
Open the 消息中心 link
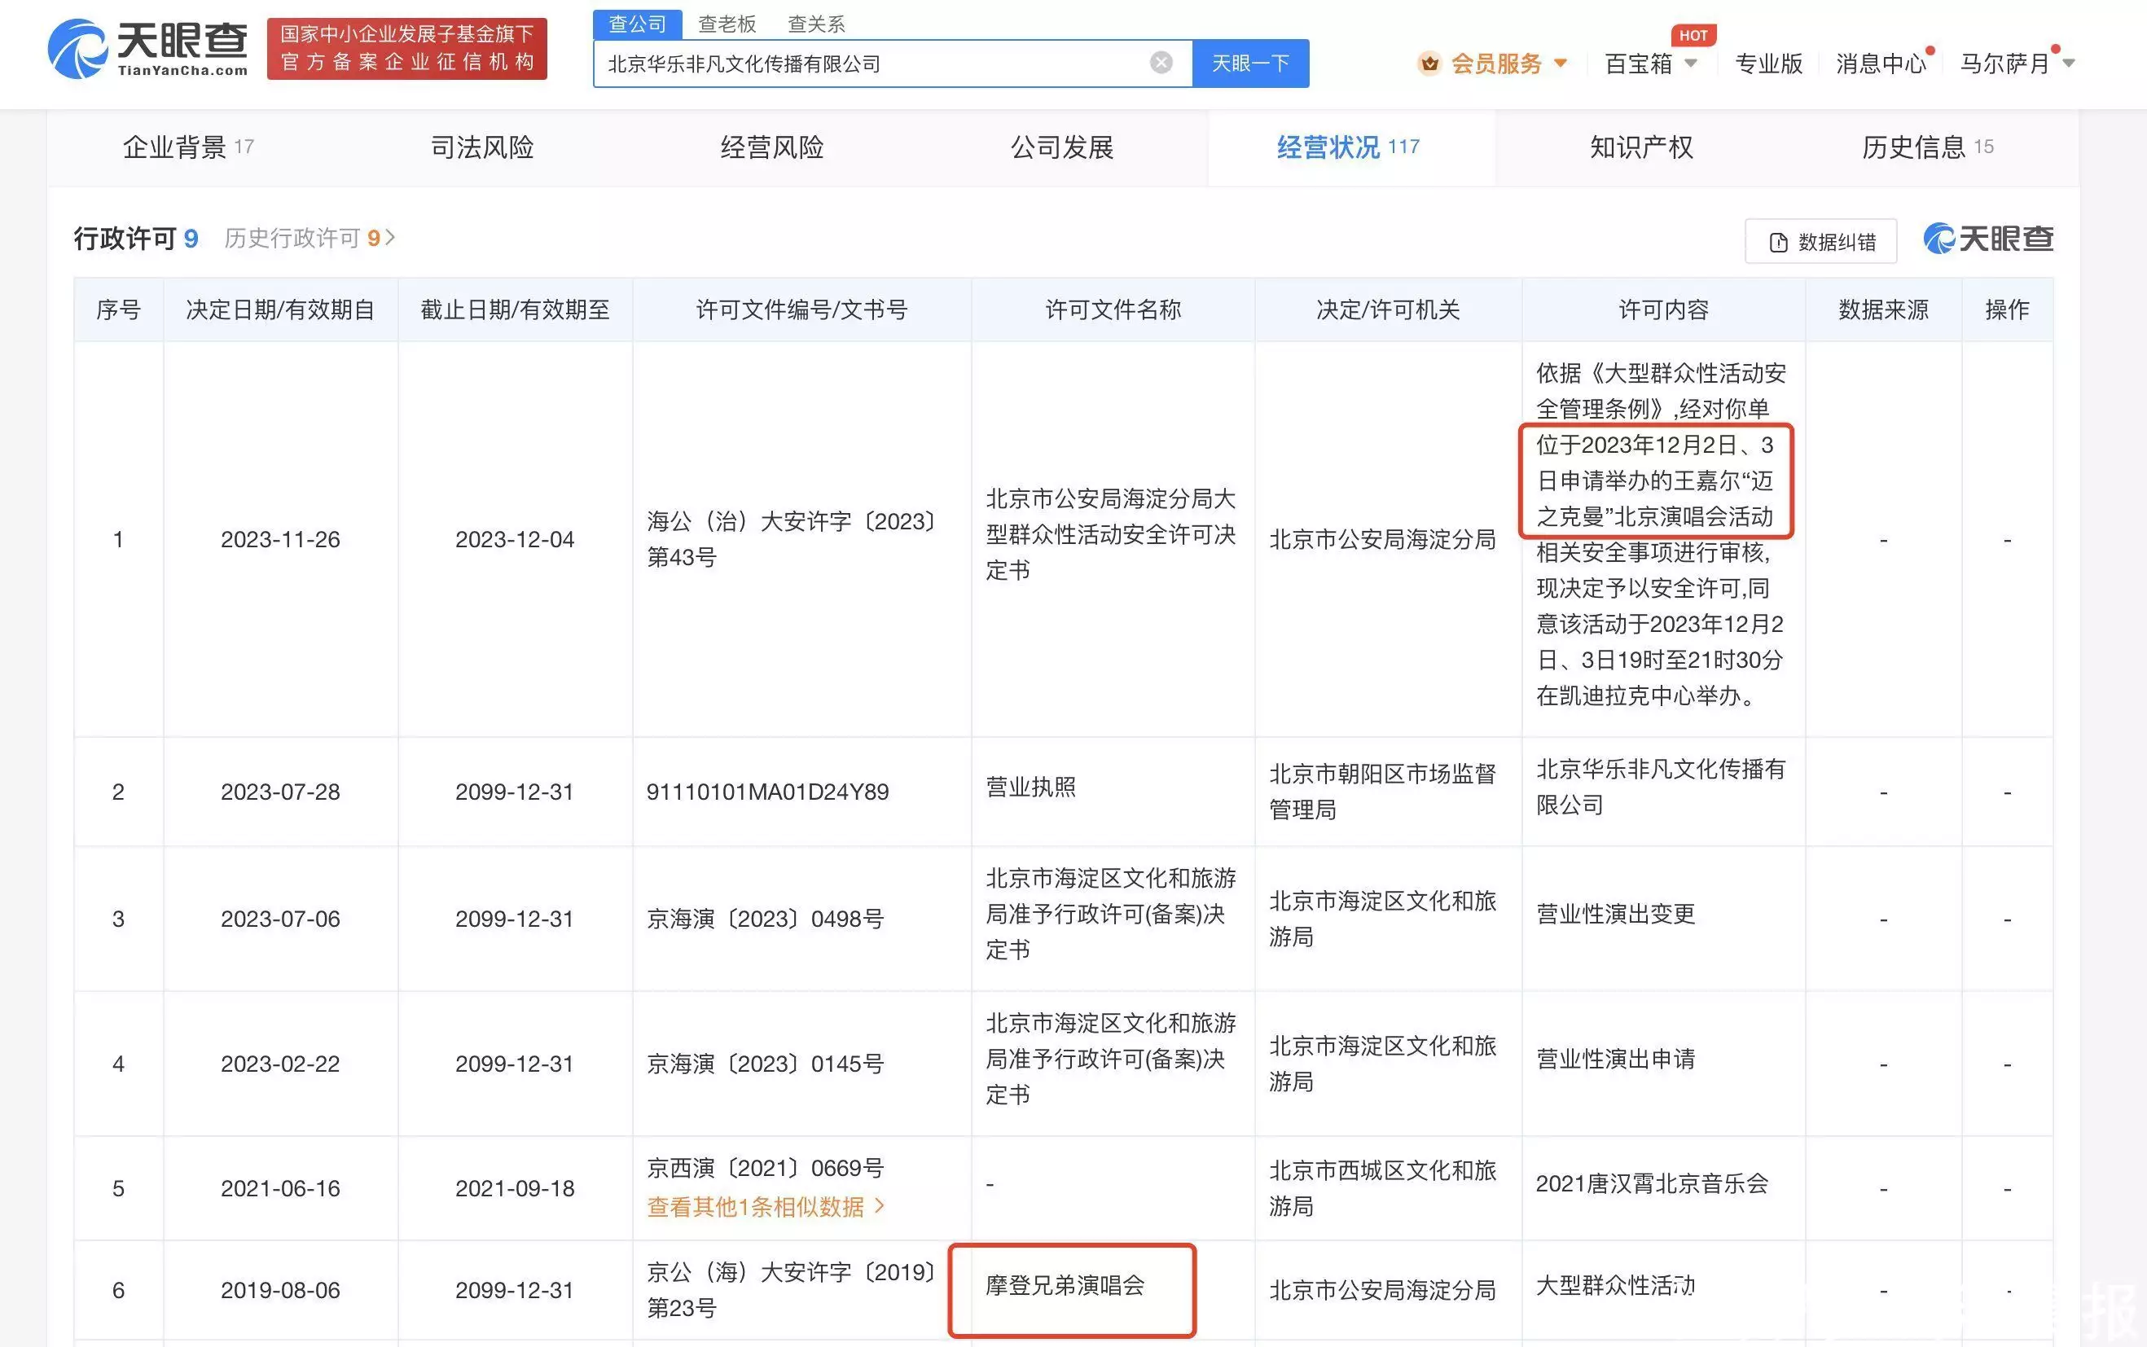[1881, 64]
